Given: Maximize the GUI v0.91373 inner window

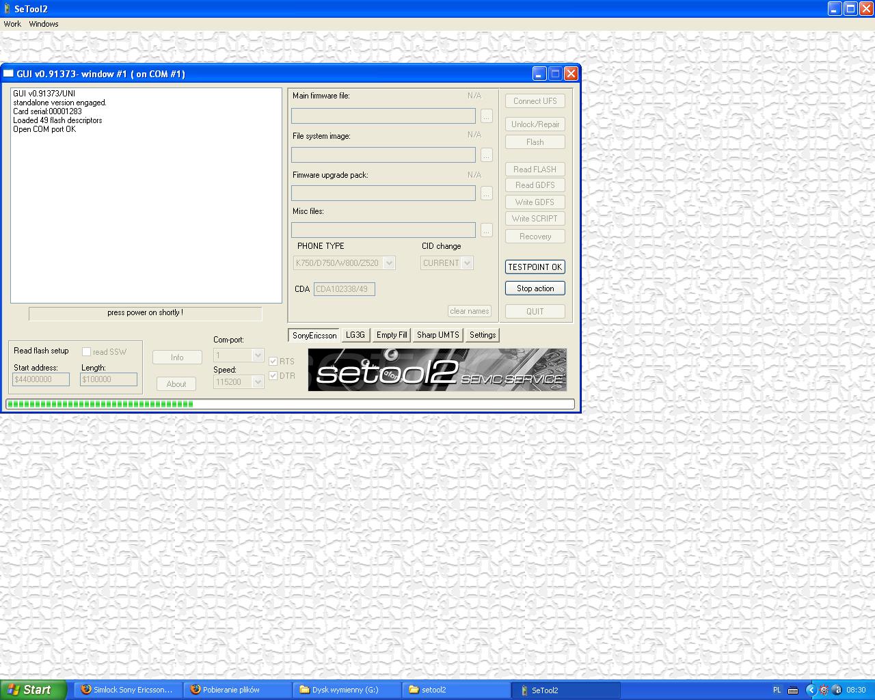Looking at the screenshot, I should pyautogui.click(x=555, y=74).
